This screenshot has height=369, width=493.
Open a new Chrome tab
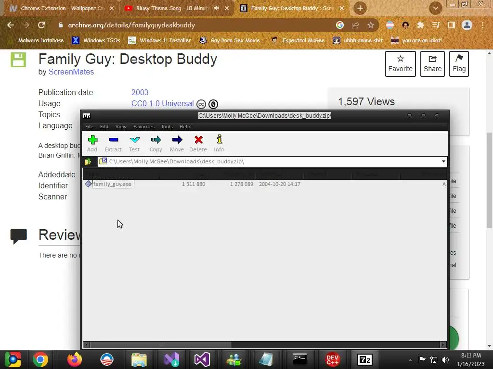coord(360,8)
